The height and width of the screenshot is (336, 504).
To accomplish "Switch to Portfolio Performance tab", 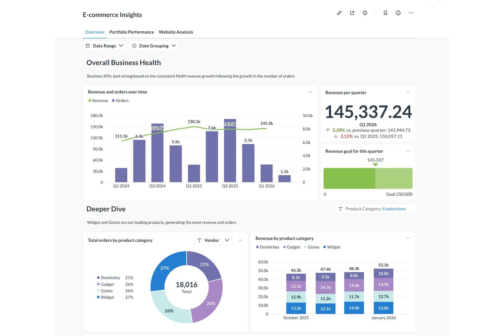I will [131, 32].
